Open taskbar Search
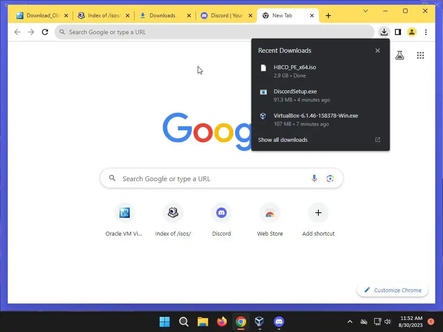 point(183,322)
